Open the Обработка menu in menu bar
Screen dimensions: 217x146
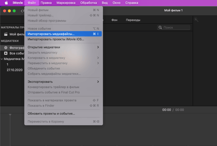coord(89,3)
